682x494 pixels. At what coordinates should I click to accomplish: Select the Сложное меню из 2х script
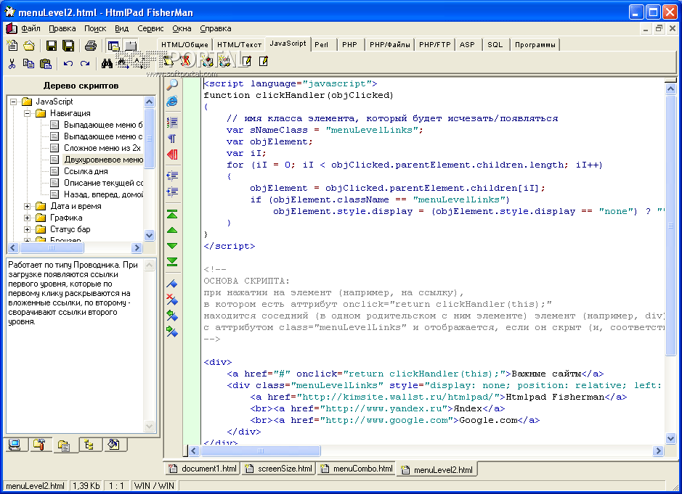coord(102,148)
